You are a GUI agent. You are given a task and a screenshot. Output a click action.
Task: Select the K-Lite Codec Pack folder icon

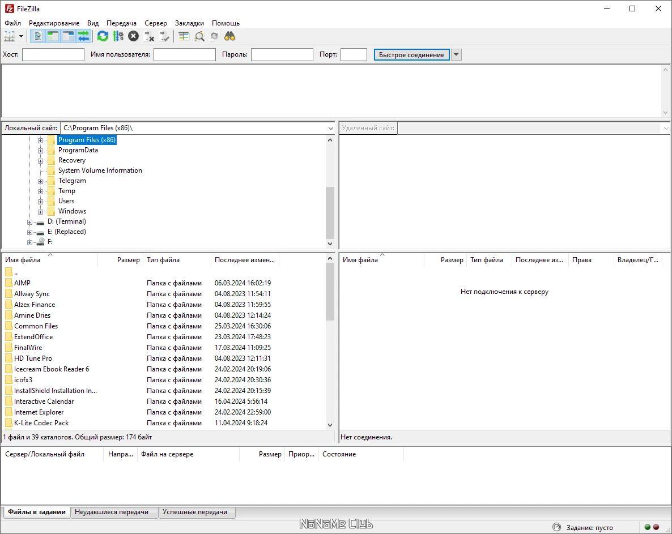click(8, 422)
